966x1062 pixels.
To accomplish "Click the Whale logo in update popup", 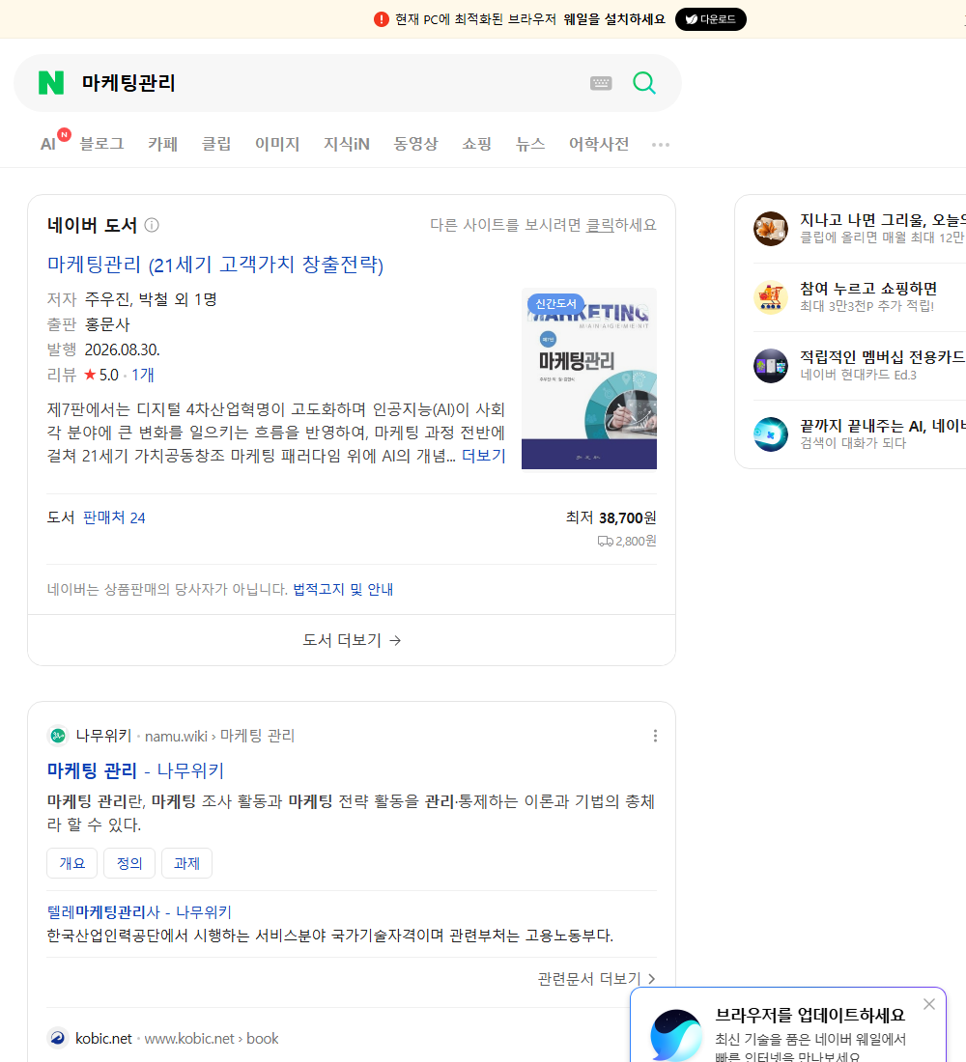I will tap(676, 1035).
